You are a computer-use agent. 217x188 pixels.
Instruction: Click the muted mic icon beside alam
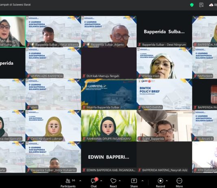[x=28, y=107]
